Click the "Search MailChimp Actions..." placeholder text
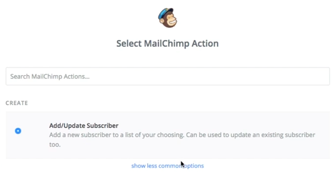This screenshot has height=173, width=334. pos(50,77)
